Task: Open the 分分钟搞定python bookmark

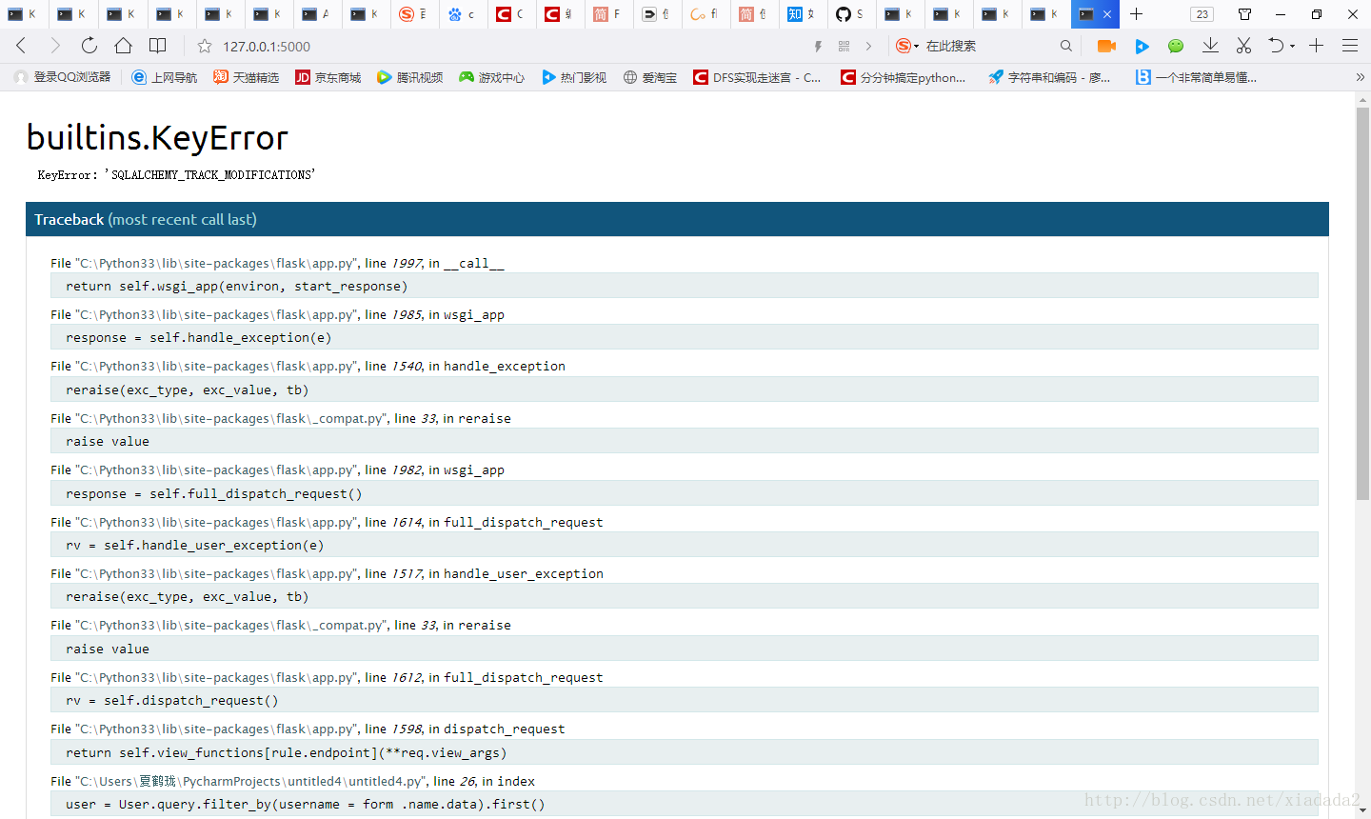Action: [x=903, y=77]
